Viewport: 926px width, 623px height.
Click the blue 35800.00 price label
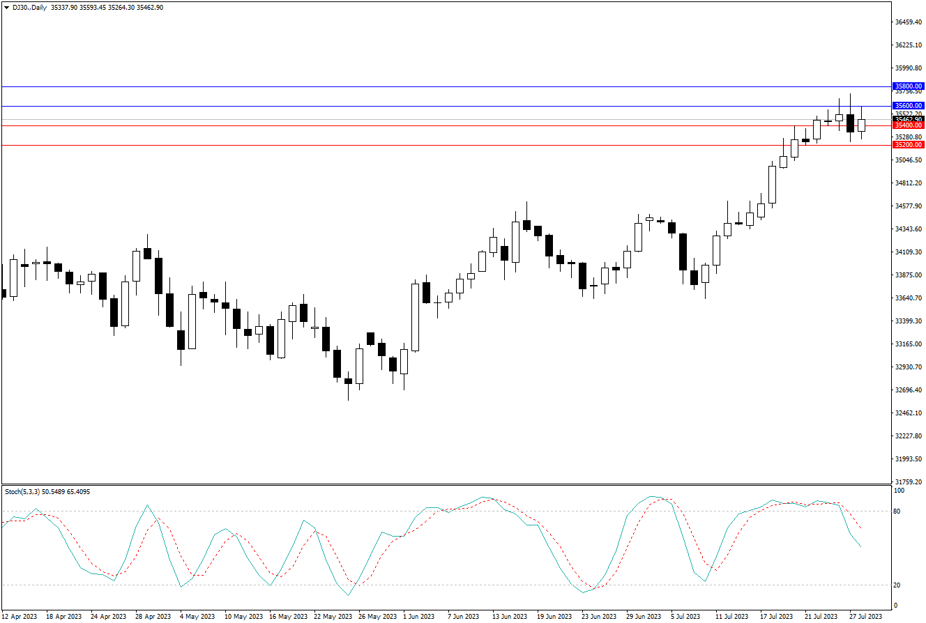pos(909,86)
